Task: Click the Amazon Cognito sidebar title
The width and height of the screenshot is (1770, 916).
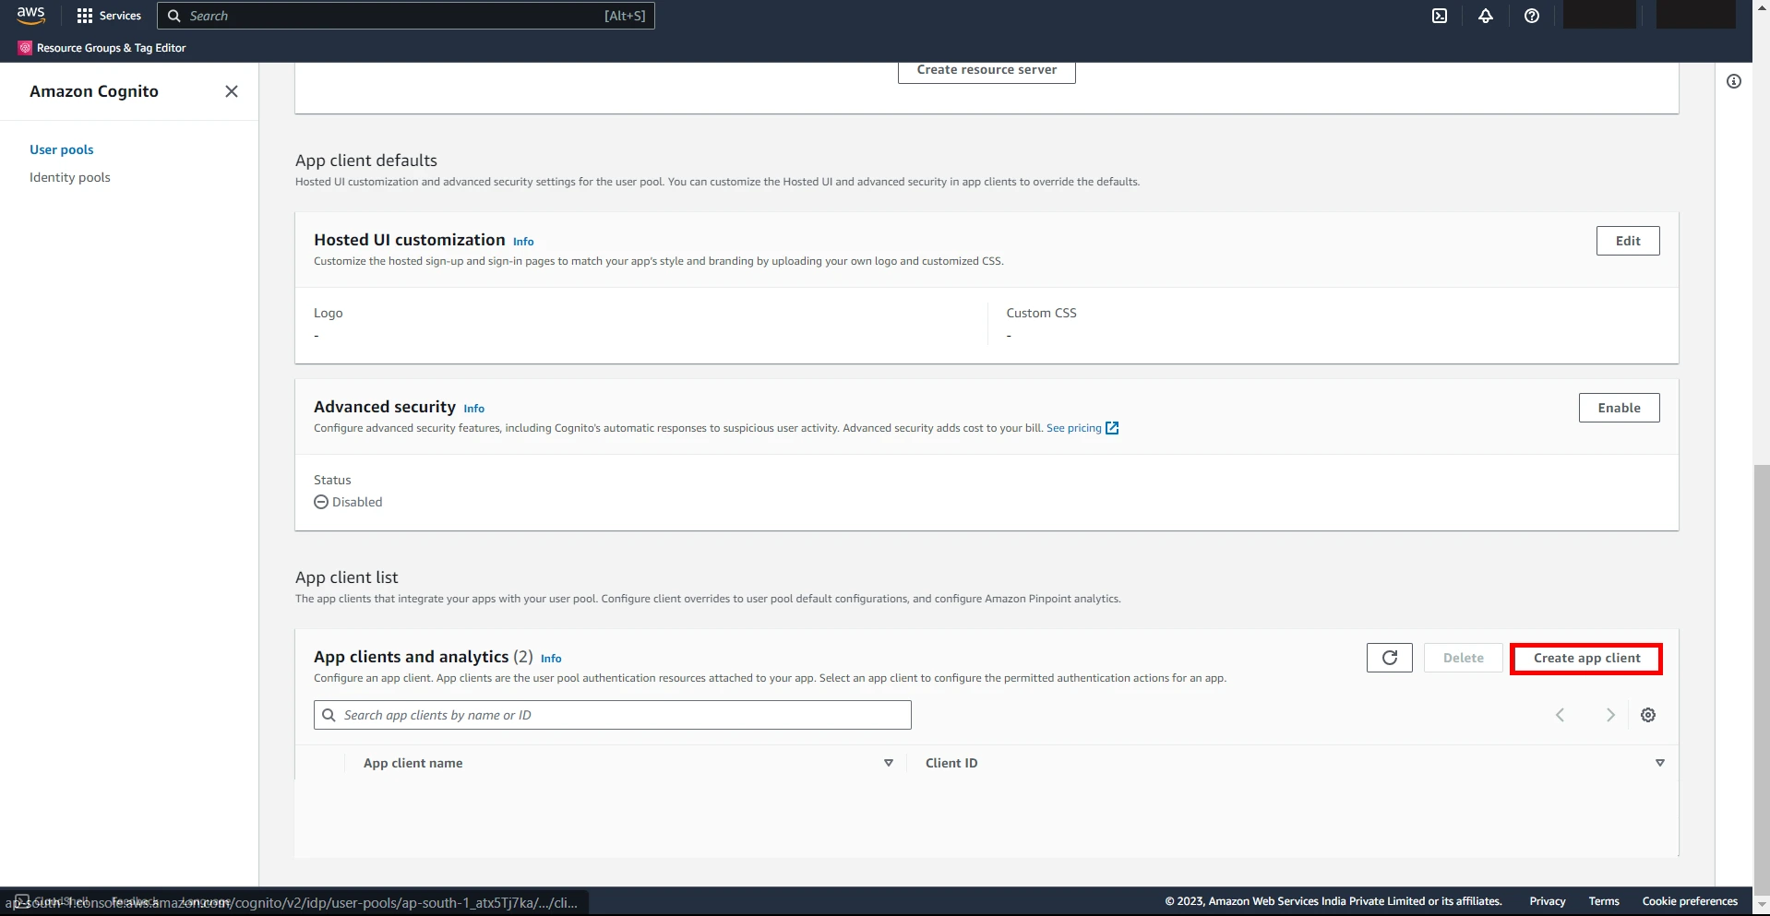Action: [94, 91]
